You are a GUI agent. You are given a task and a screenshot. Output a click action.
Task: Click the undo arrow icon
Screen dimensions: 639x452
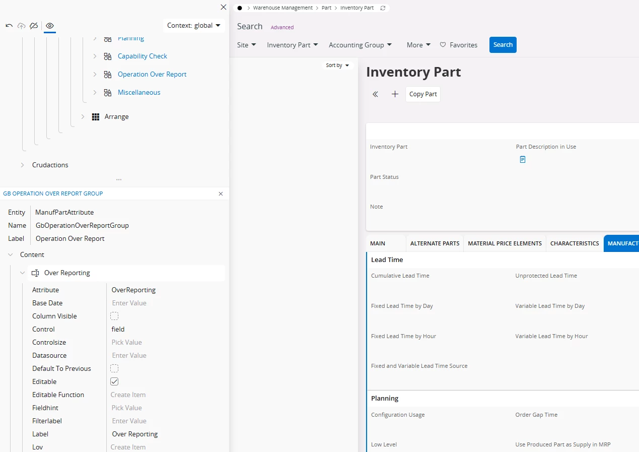[9, 26]
